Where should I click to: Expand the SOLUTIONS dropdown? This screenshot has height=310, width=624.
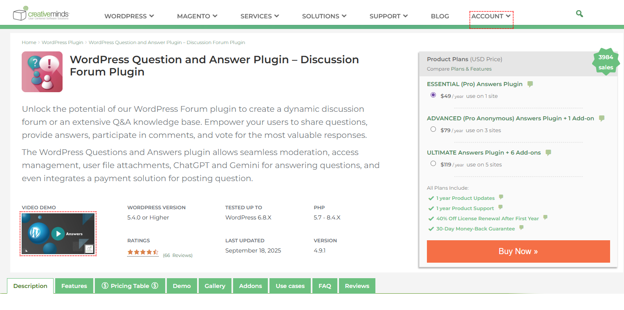pyautogui.click(x=324, y=16)
